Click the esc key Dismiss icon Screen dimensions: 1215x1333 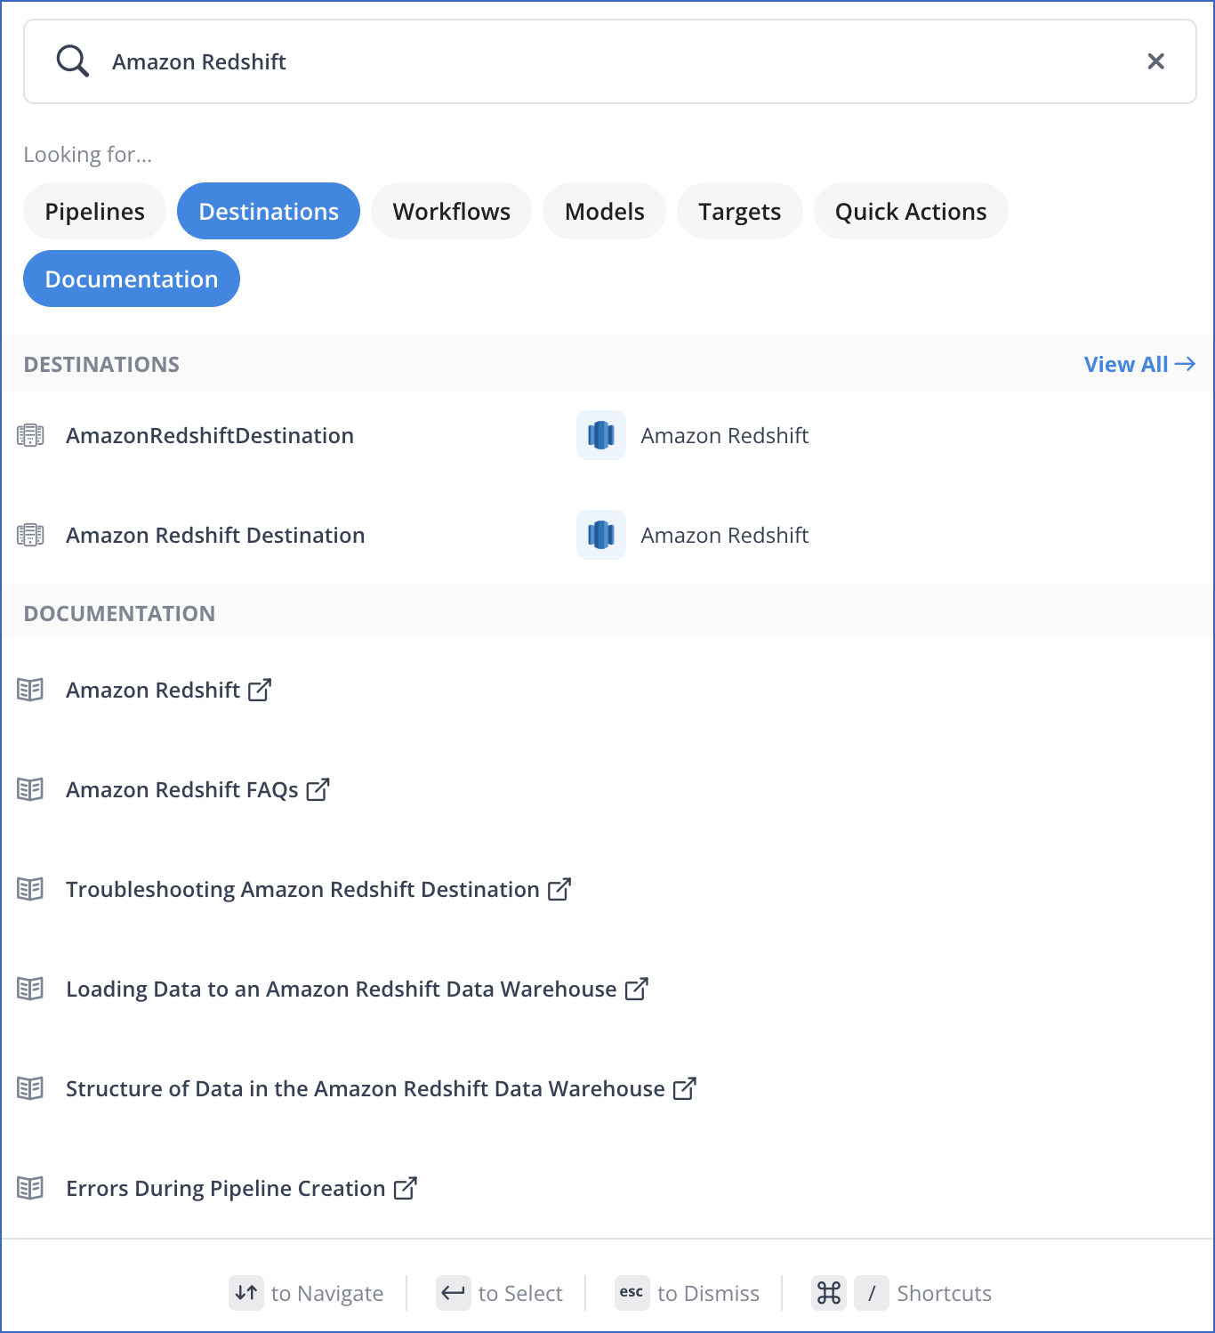pyautogui.click(x=632, y=1293)
